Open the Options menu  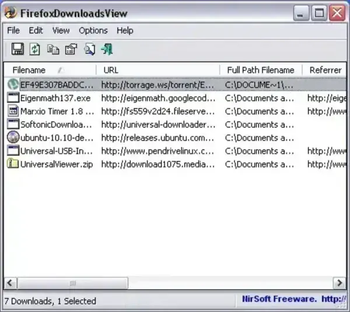[x=93, y=30]
